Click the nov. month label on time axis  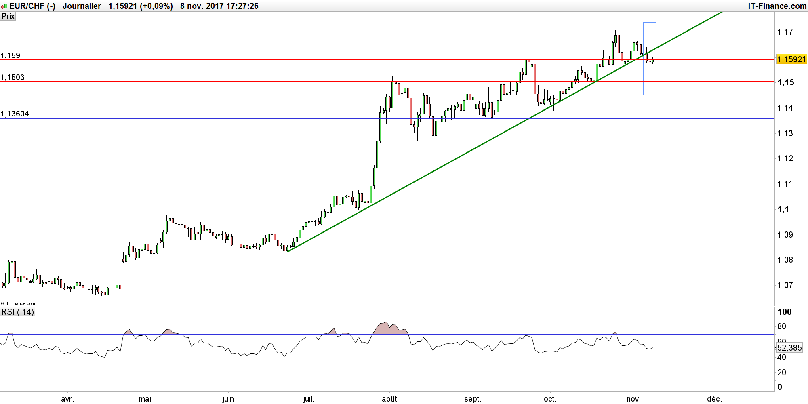(633, 399)
